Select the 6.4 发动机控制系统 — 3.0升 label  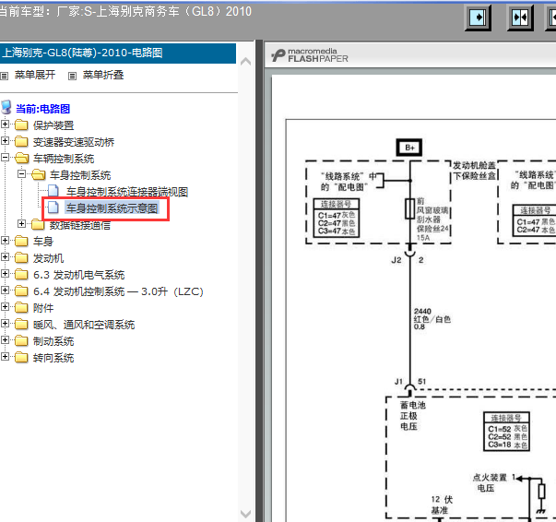tap(118, 291)
